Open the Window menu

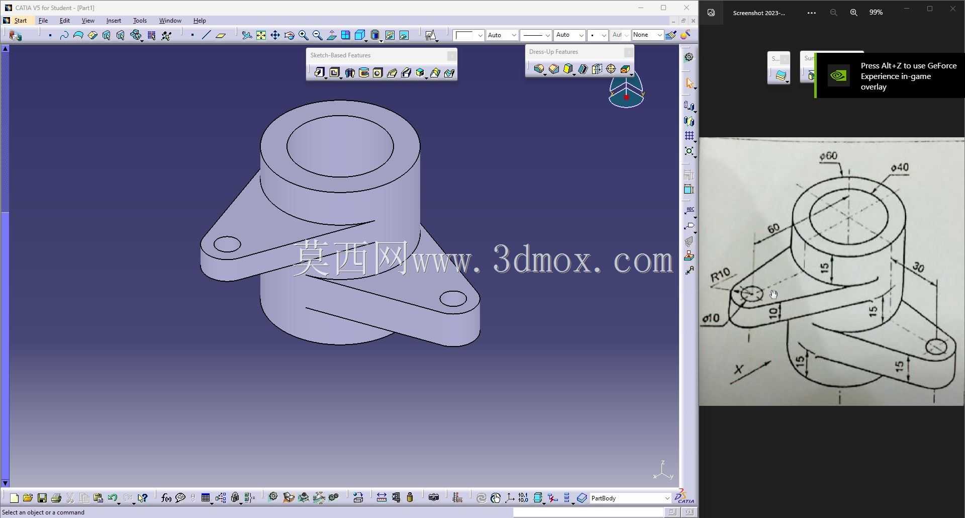(x=170, y=21)
